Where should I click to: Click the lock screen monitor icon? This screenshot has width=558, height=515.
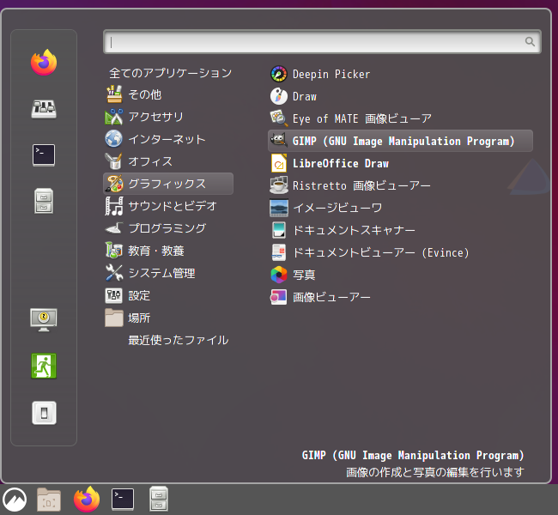[x=44, y=319]
